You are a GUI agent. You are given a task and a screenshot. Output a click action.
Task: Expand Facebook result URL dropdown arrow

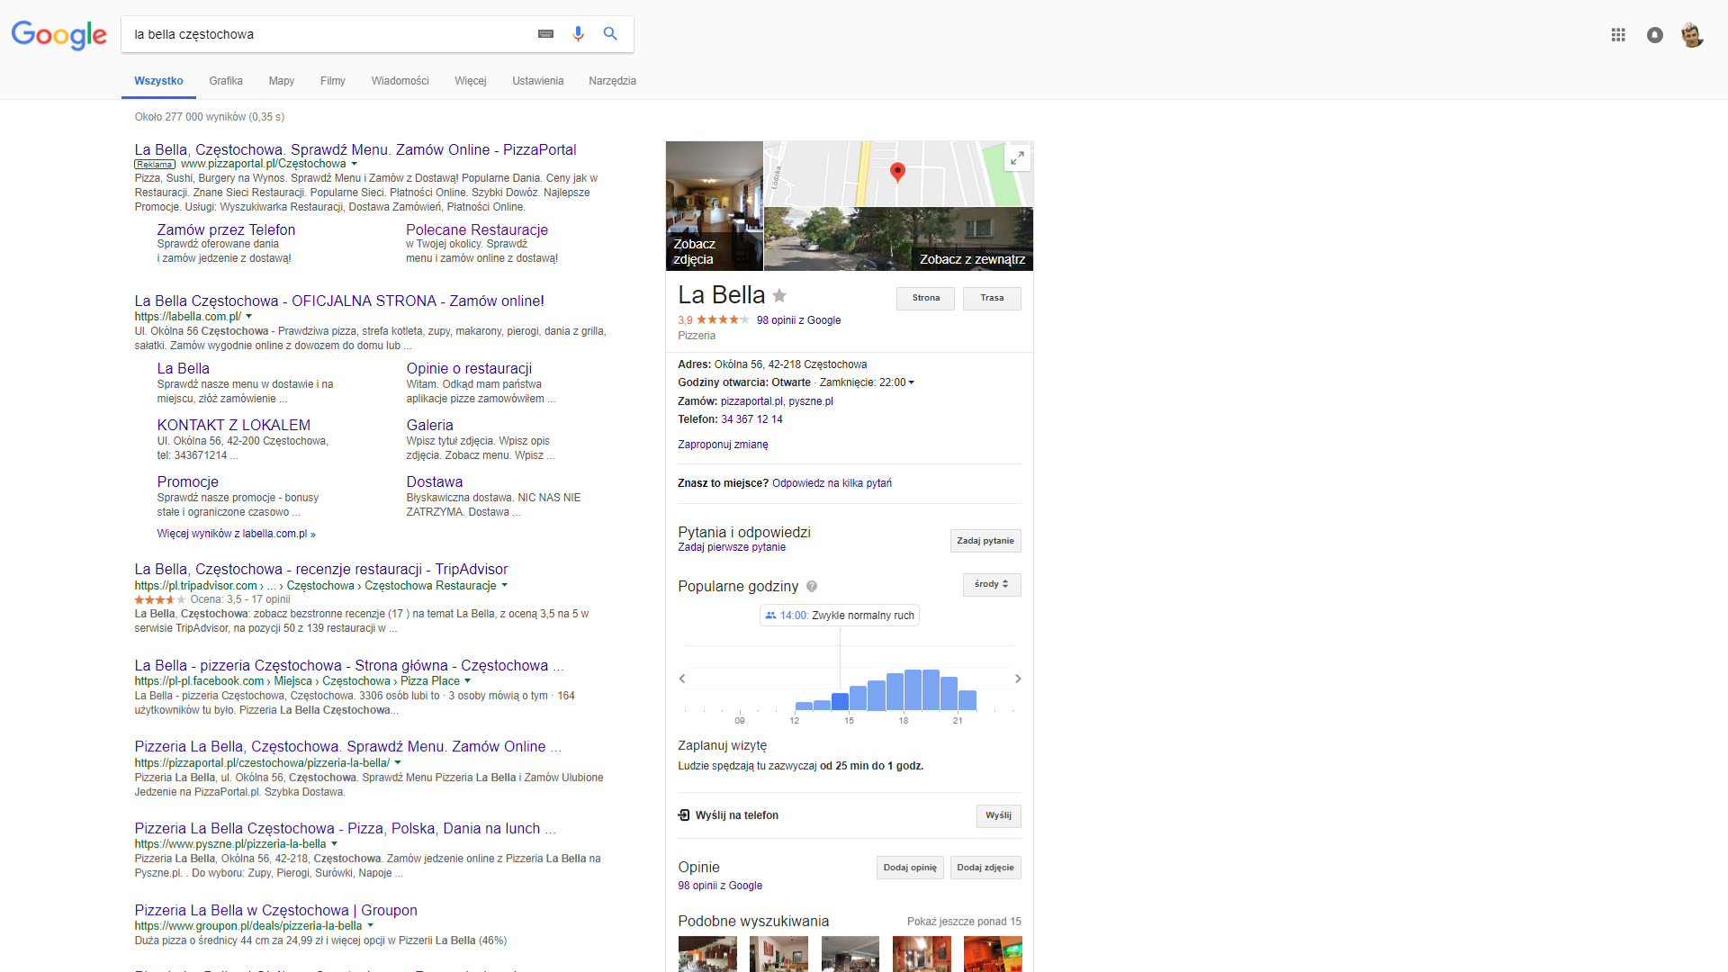click(467, 681)
